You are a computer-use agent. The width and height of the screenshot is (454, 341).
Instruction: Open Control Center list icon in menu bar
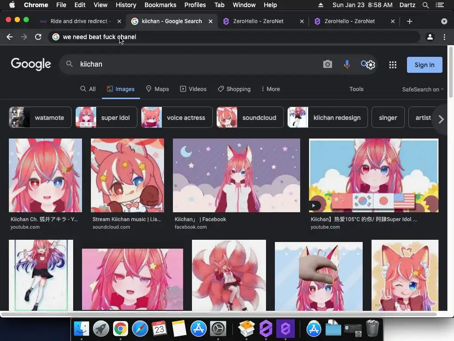[x=440, y=5]
